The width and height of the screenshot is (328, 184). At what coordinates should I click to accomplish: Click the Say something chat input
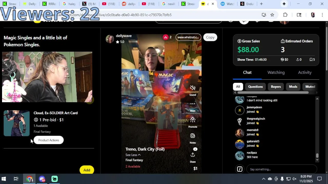pos(281,169)
